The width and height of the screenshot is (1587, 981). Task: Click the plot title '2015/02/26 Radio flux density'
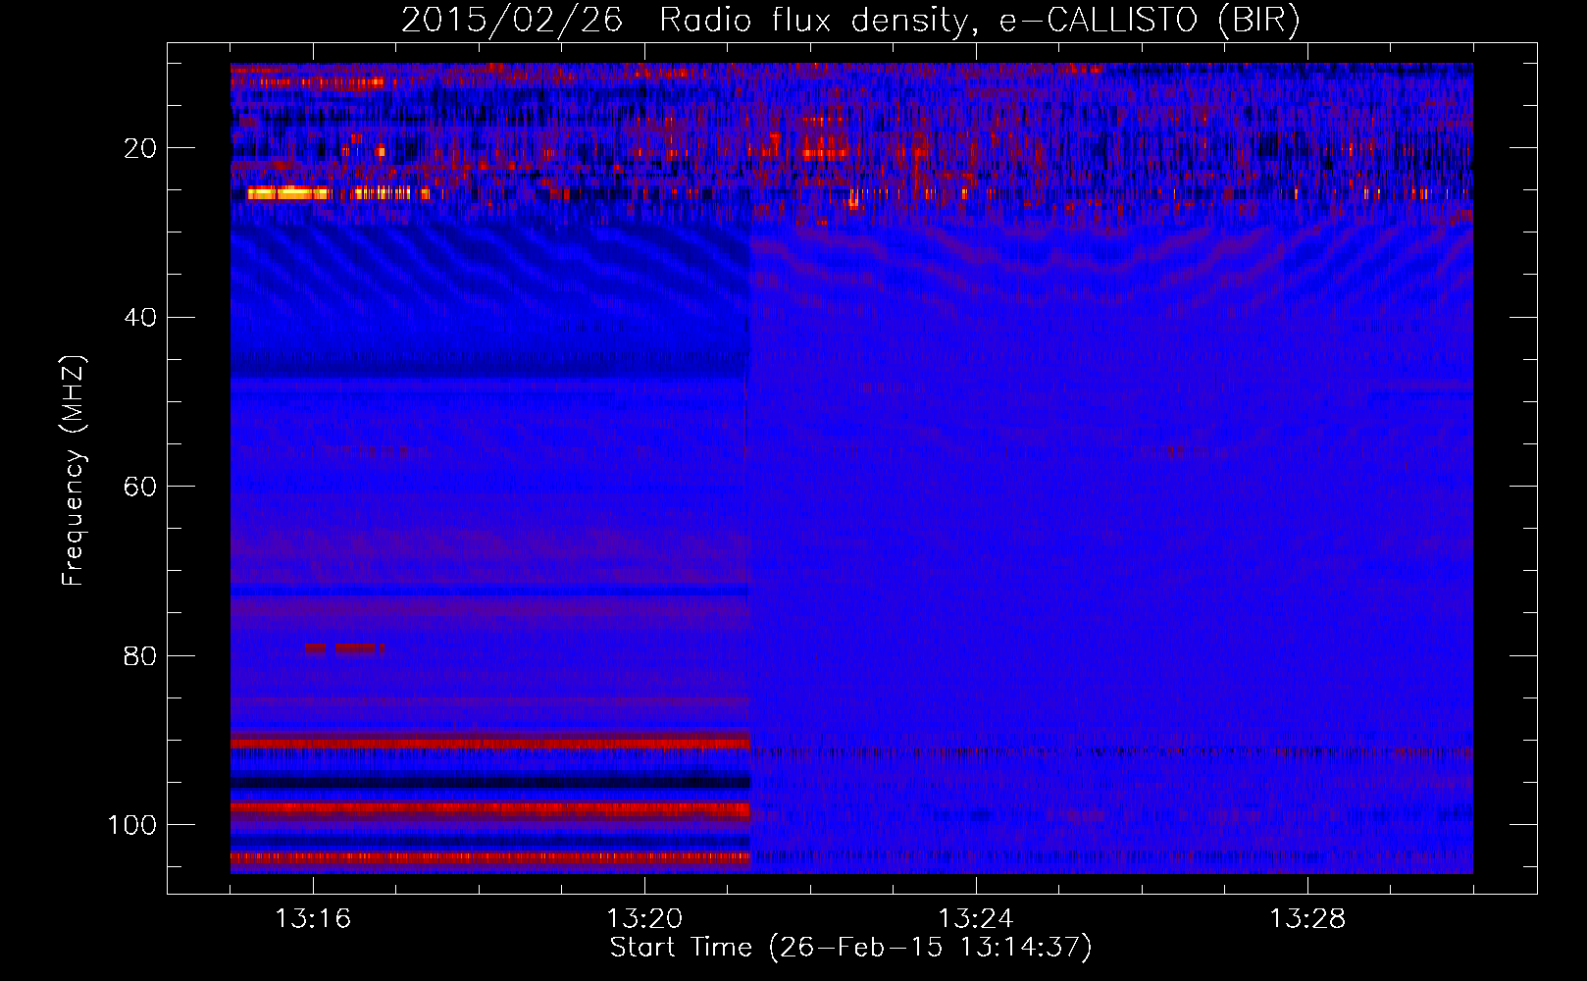(849, 21)
